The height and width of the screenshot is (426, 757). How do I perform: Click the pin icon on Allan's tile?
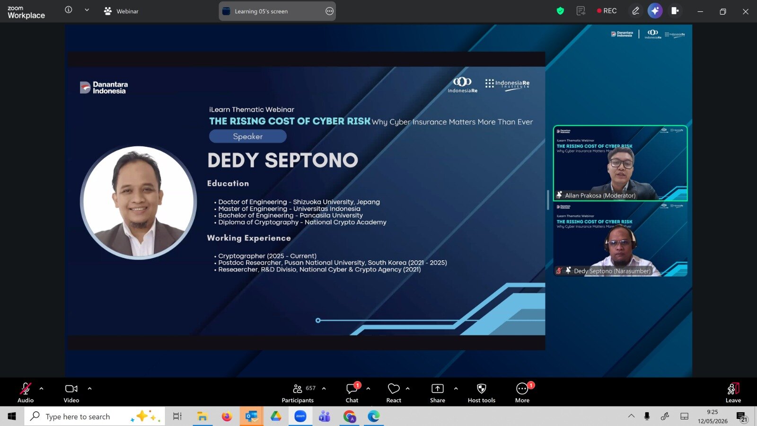coord(559,195)
